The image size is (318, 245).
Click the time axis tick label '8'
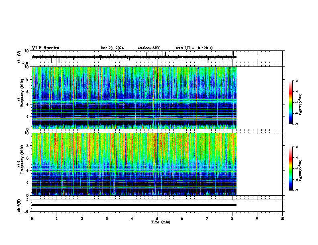click(232, 219)
